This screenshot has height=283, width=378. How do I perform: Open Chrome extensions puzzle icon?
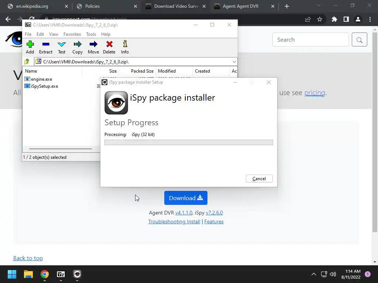point(334,19)
